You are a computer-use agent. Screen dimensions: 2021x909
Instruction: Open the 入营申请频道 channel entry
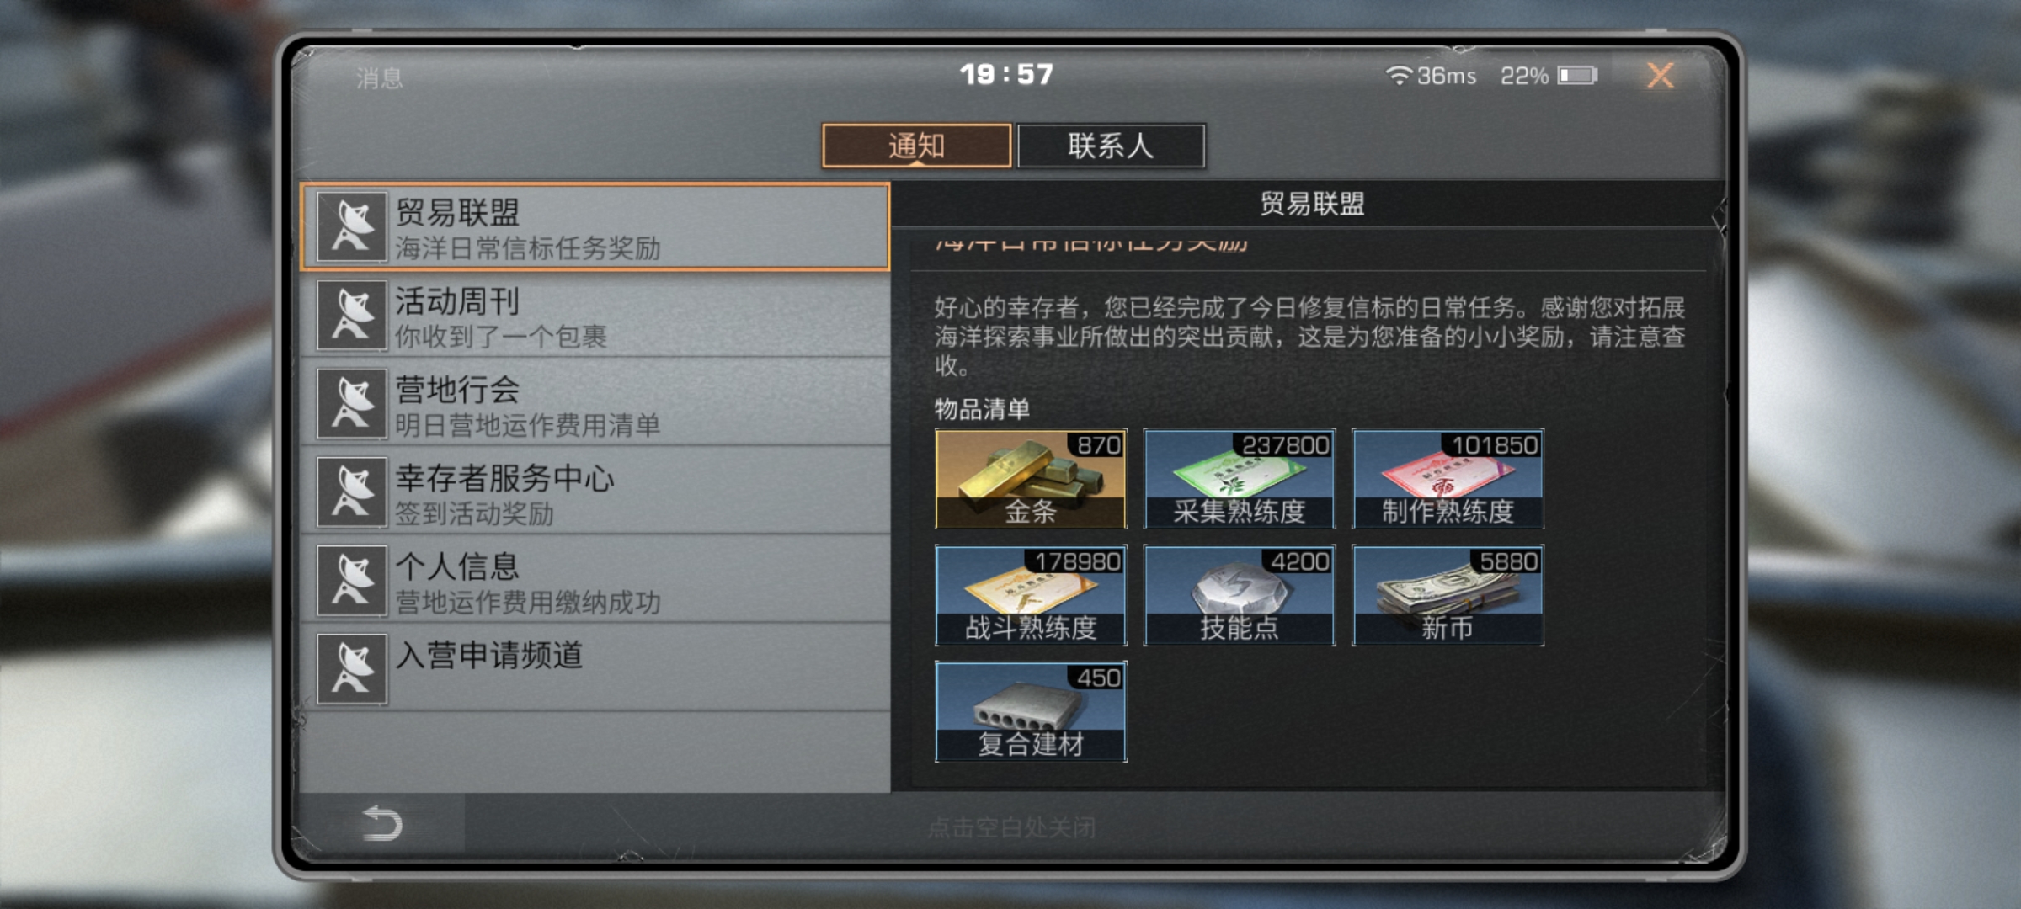(595, 669)
